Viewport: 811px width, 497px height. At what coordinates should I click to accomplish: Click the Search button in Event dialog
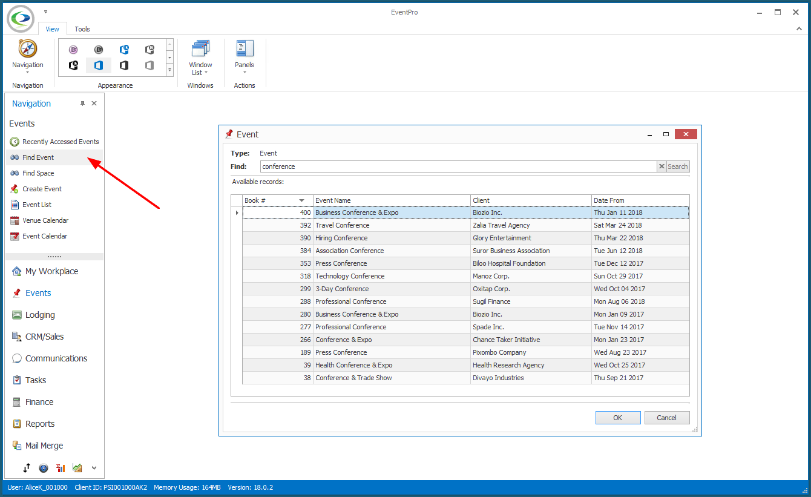678,166
